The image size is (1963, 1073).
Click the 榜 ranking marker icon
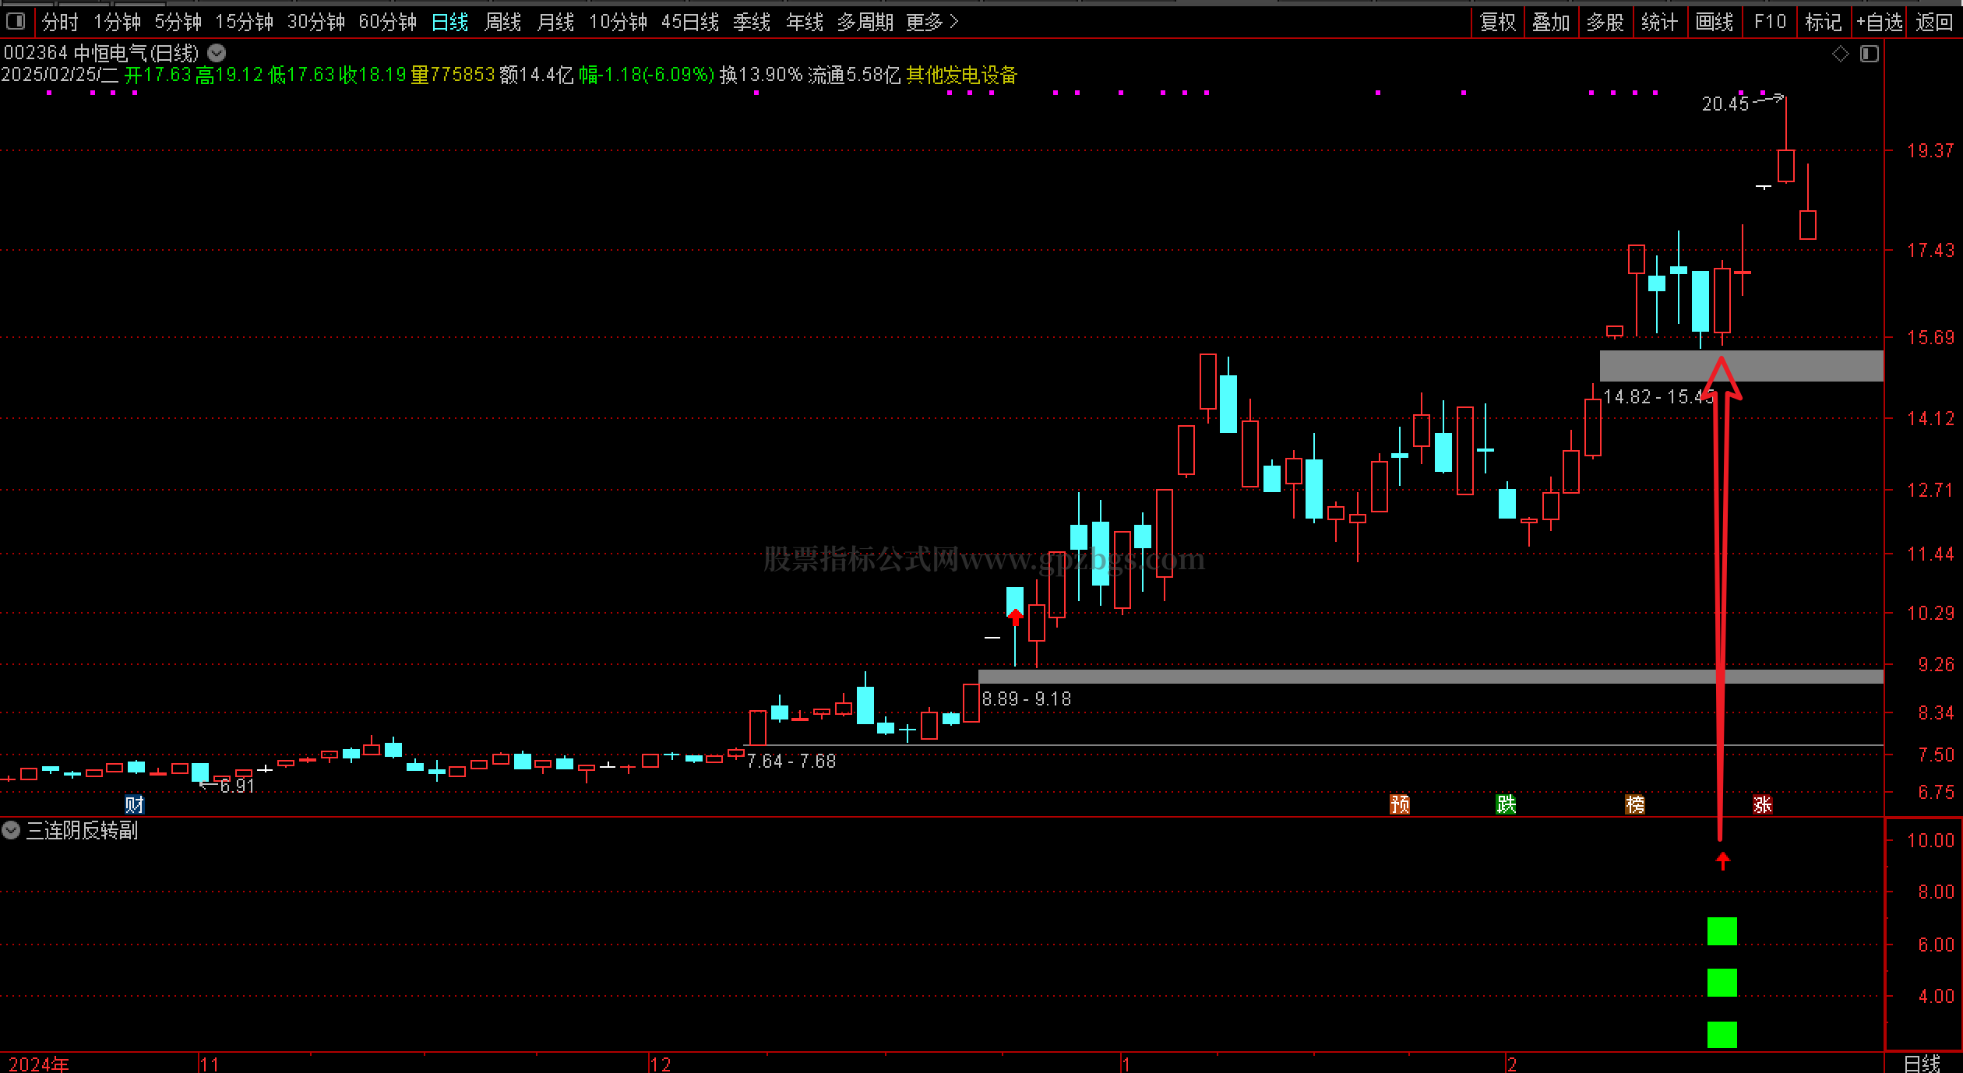click(1635, 804)
